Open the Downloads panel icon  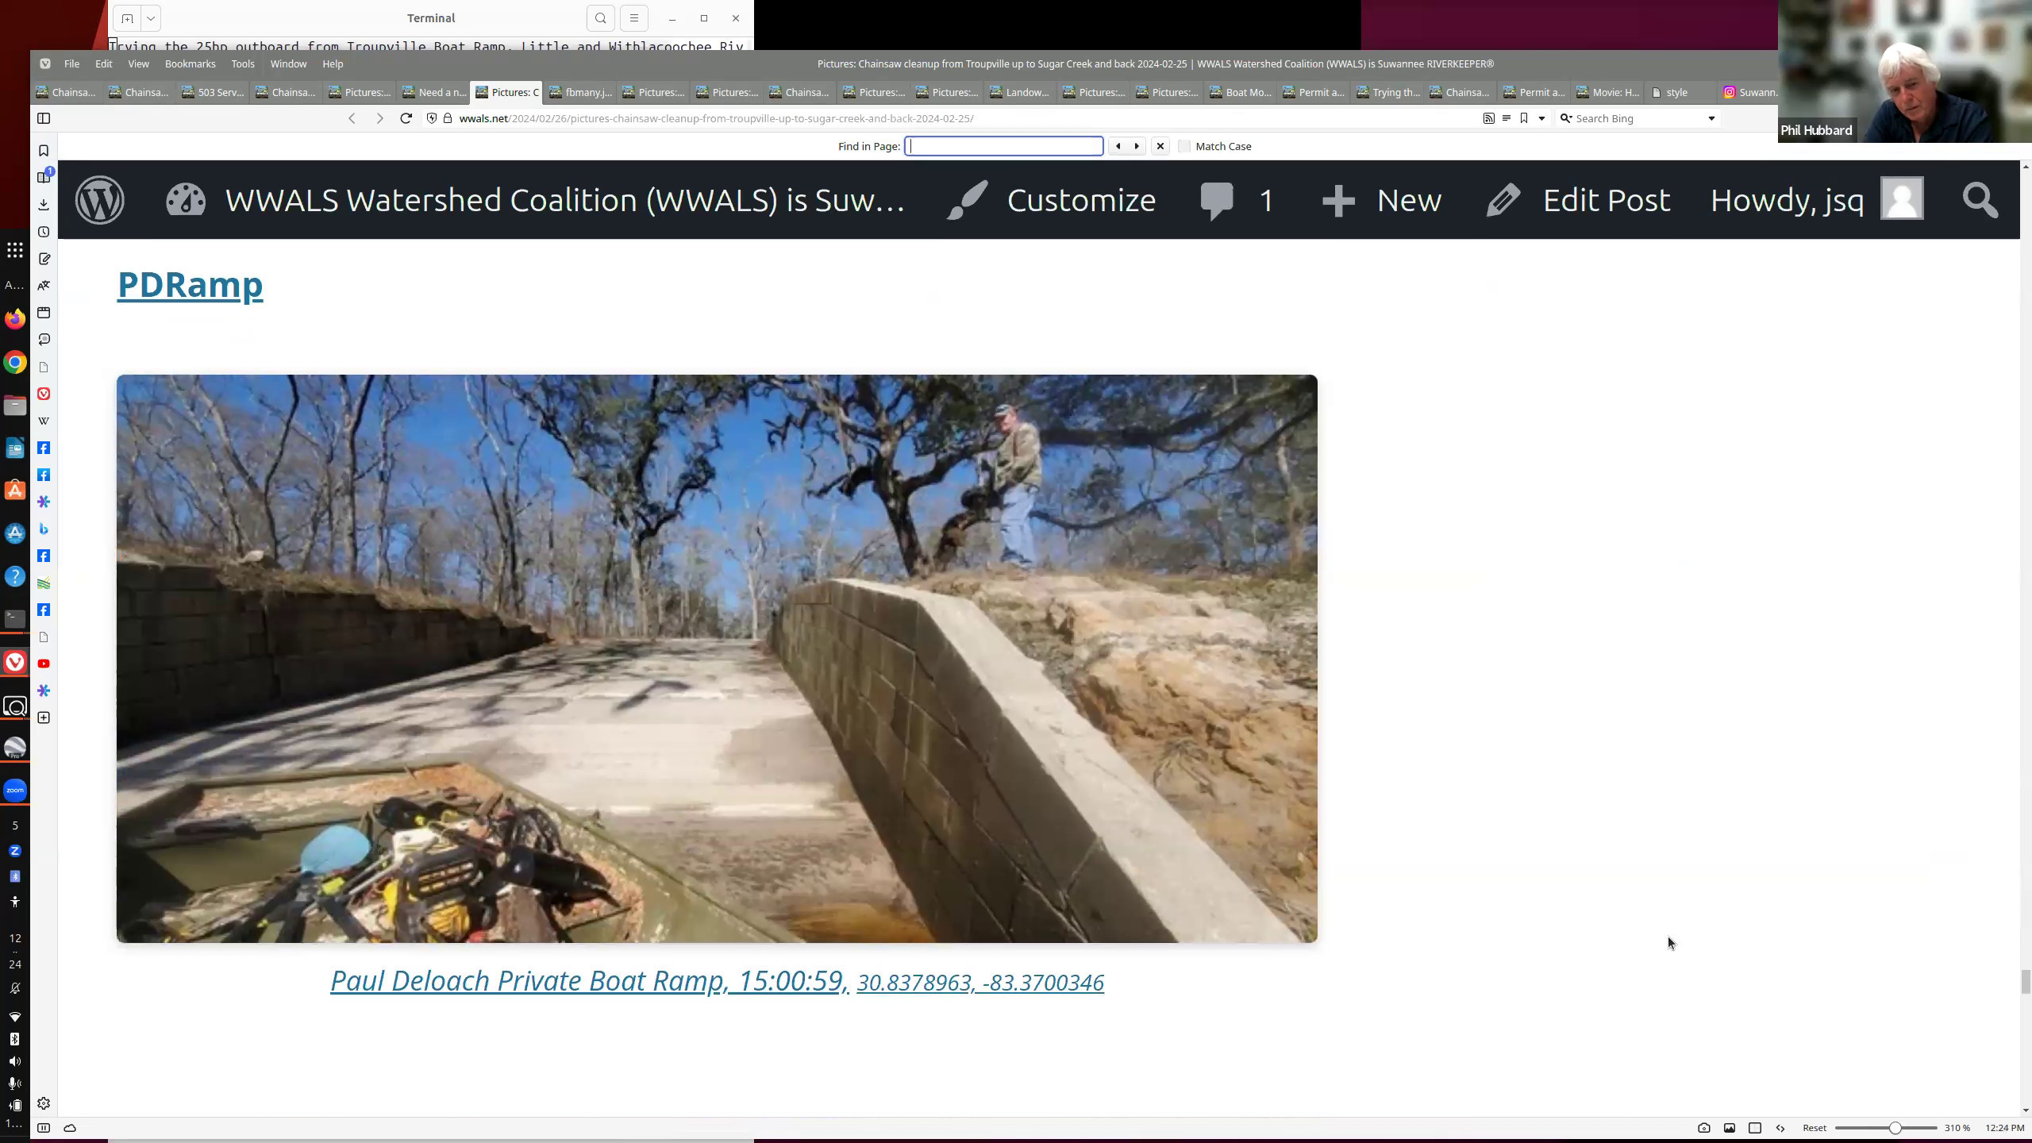[44, 205]
